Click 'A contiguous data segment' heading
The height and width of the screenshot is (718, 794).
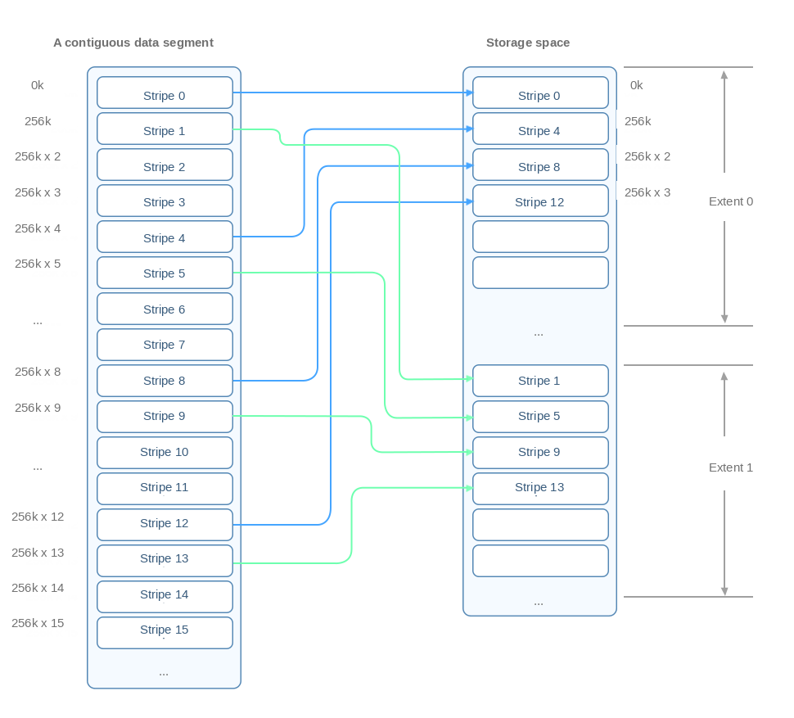[x=133, y=43]
